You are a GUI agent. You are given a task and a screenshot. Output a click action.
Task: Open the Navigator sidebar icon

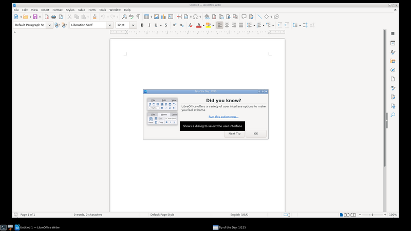(393, 70)
